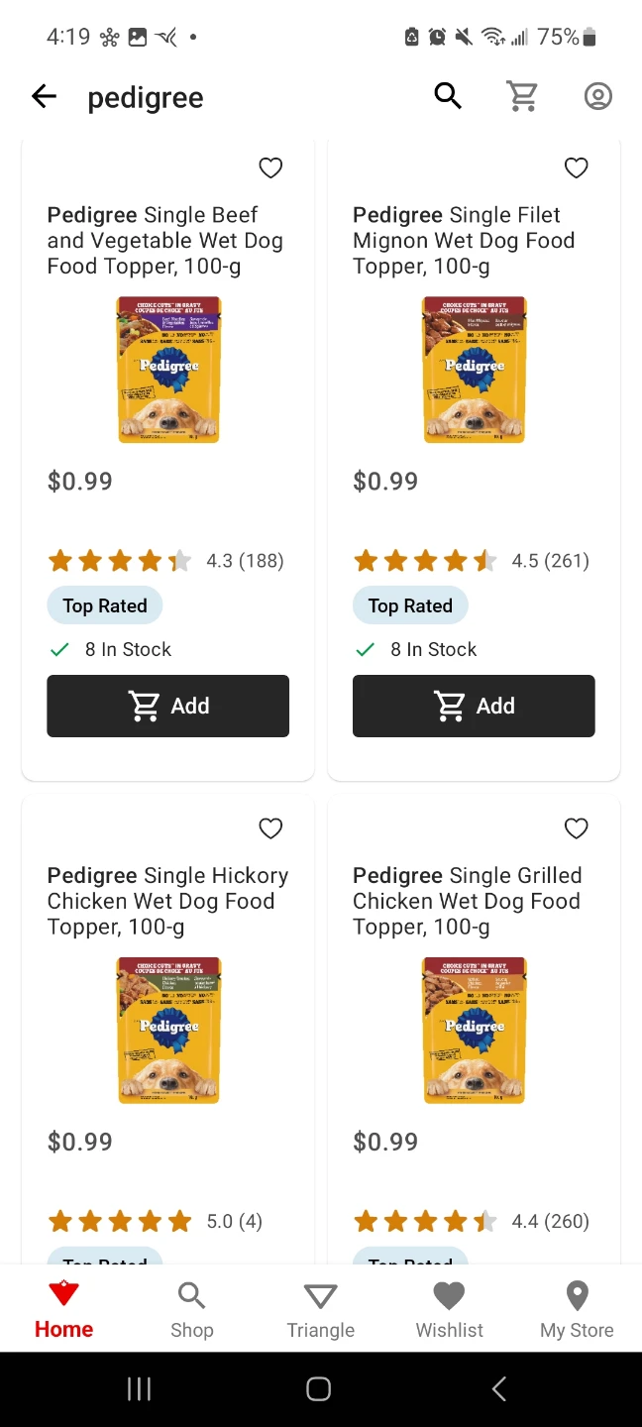The image size is (642, 1427).
Task: Open the shopping cart icon
Action: [x=522, y=95]
